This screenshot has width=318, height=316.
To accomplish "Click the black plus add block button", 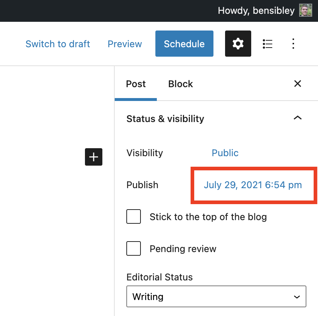I will [94, 157].
